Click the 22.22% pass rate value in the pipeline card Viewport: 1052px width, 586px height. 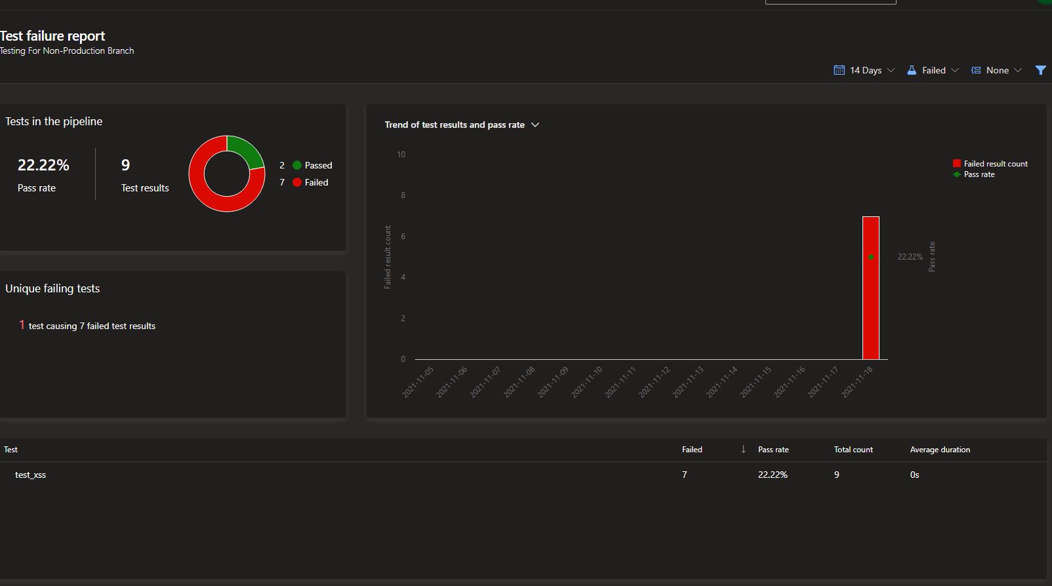click(43, 165)
